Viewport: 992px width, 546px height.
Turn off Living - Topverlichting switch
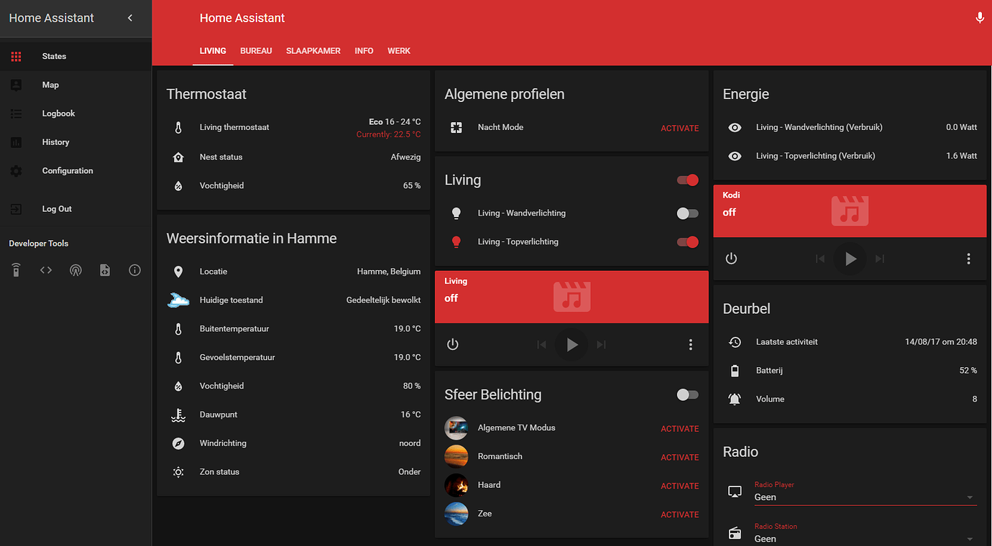click(687, 242)
